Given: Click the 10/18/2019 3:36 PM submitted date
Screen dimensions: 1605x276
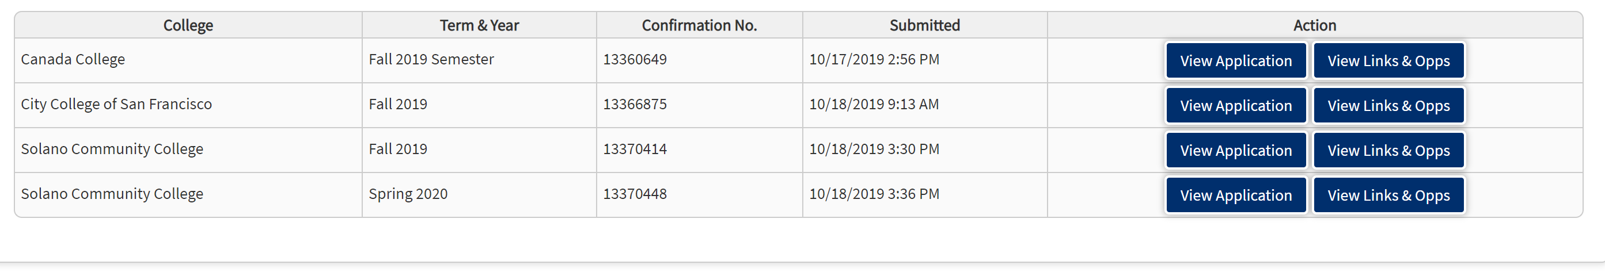Looking at the screenshot, I should (874, 194).
